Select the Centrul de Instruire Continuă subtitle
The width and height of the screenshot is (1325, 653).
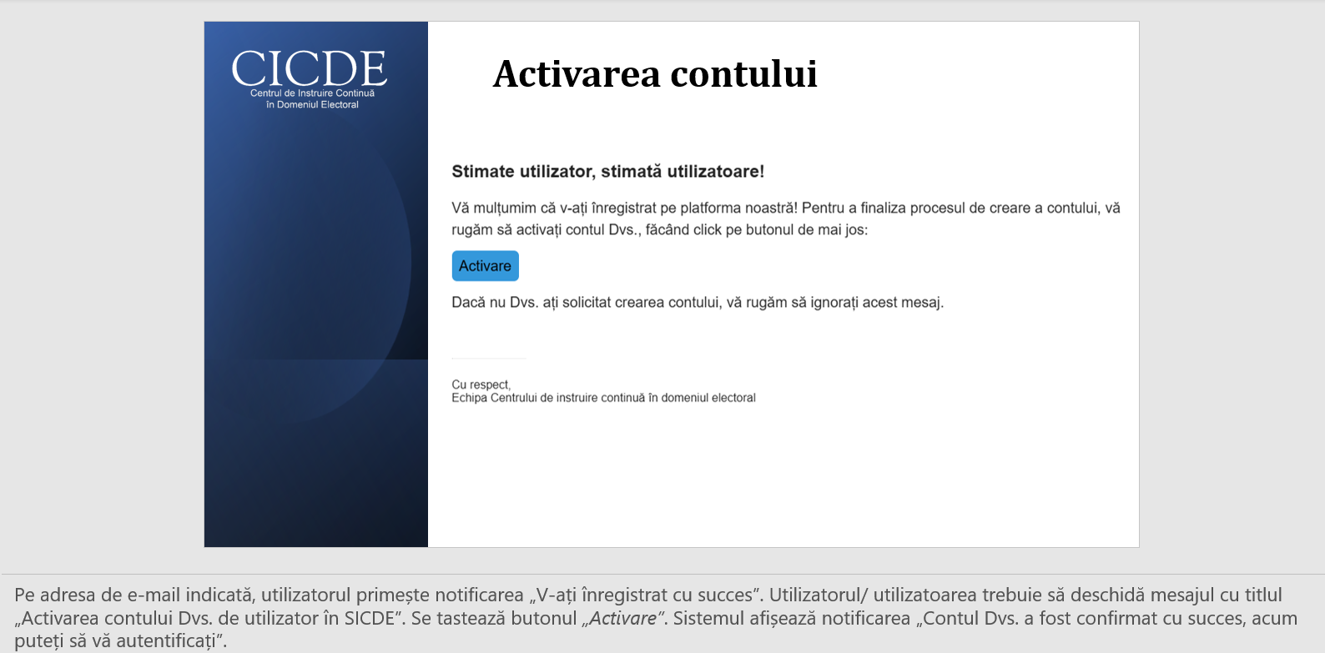pos(312,99)
